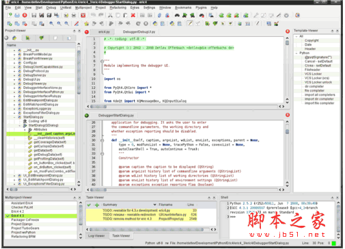Click the red indicator left of eric4.py tab
Screen dimensions: 345x249
[87, 32]
